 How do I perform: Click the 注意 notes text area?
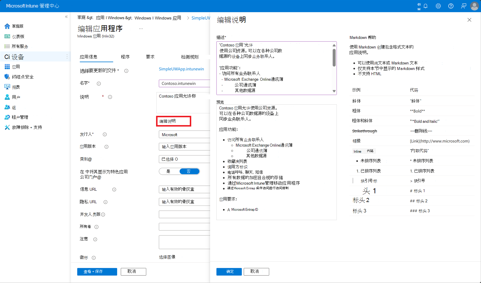point(184,242)
